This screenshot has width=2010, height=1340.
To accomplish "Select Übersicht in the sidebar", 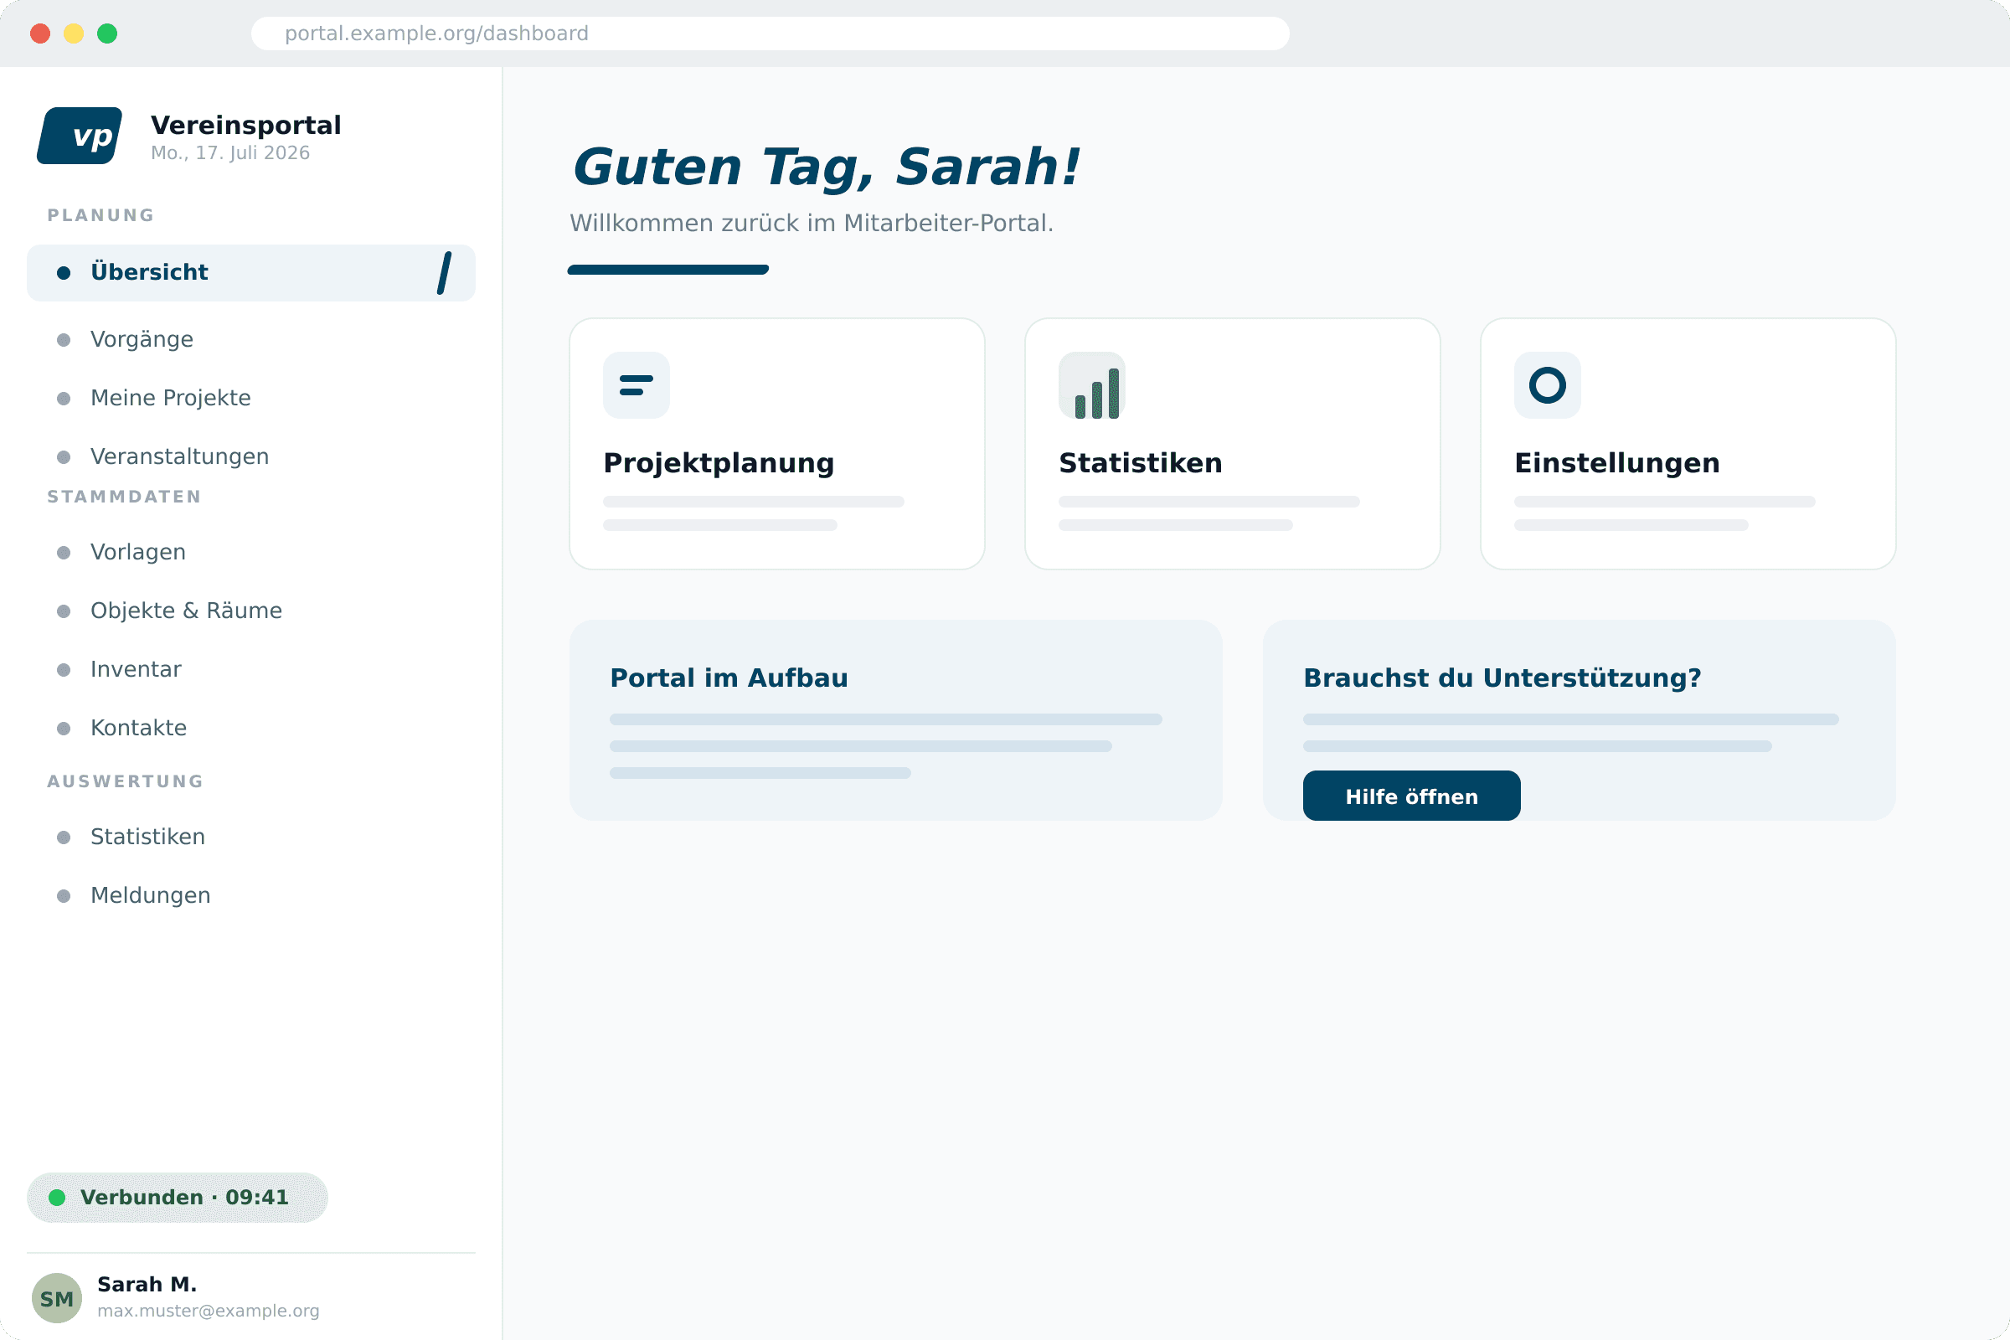I will point(251,273).
